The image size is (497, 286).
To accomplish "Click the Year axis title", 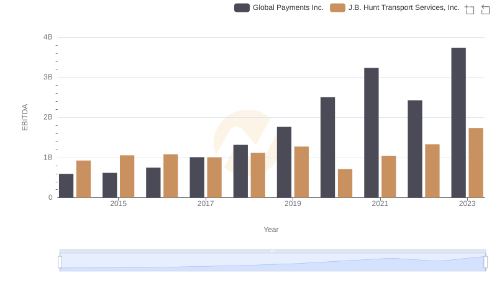I will pos(271,230).
